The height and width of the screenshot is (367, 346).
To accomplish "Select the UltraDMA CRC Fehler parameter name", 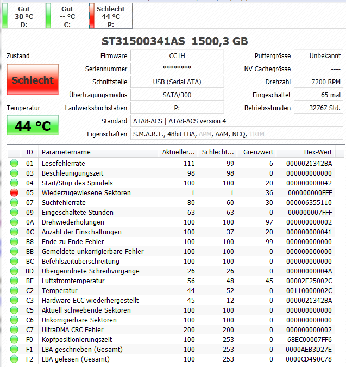I will click(x=72, y=330).
